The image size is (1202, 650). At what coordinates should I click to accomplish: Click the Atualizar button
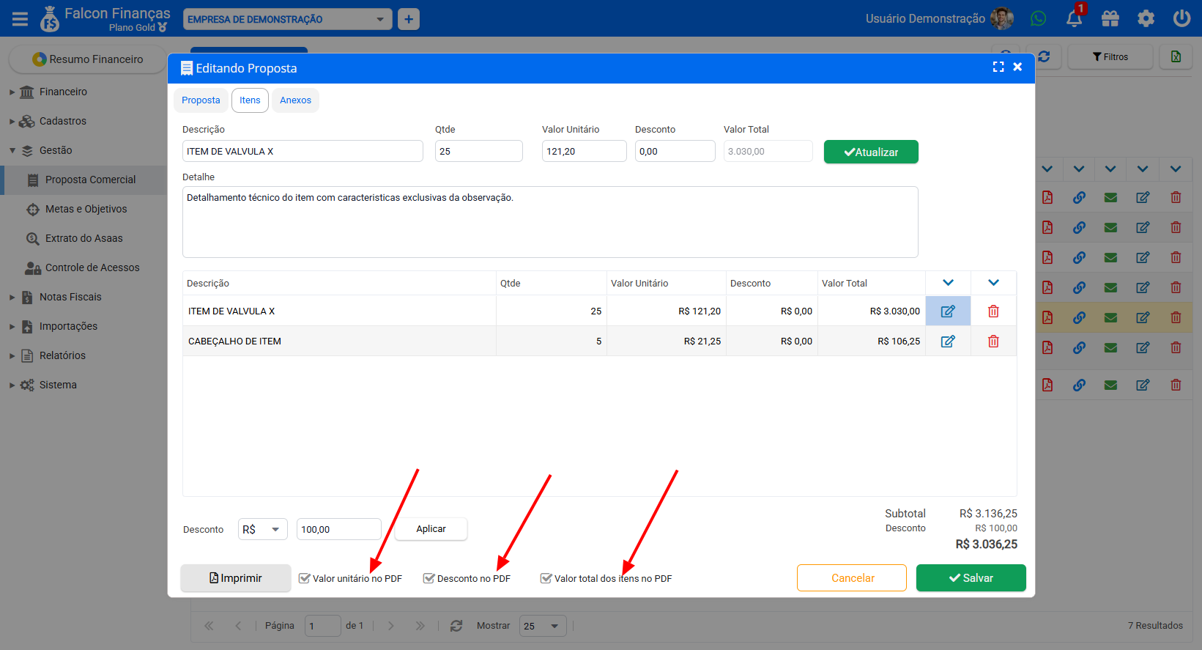[871, 152]
